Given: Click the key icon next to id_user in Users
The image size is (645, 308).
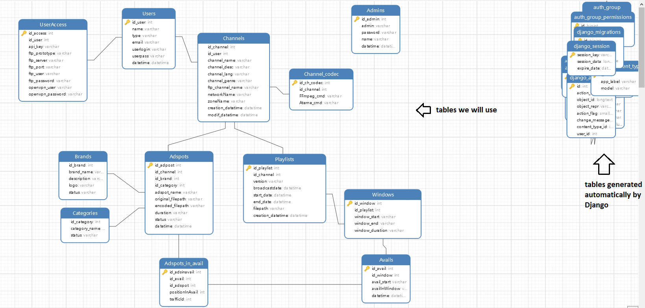Looking at the screenshot, I should point(128,22).
